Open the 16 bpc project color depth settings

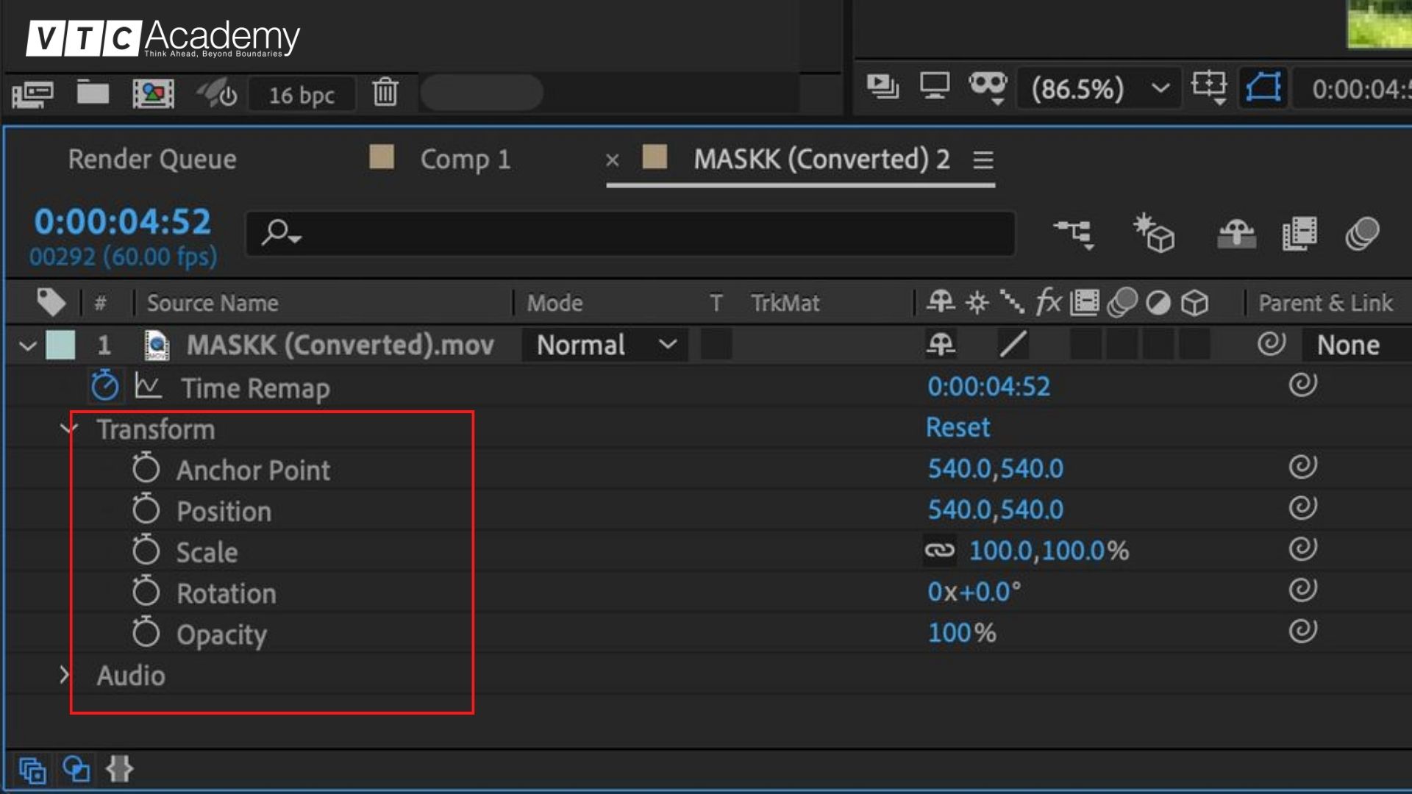[300, 93]
